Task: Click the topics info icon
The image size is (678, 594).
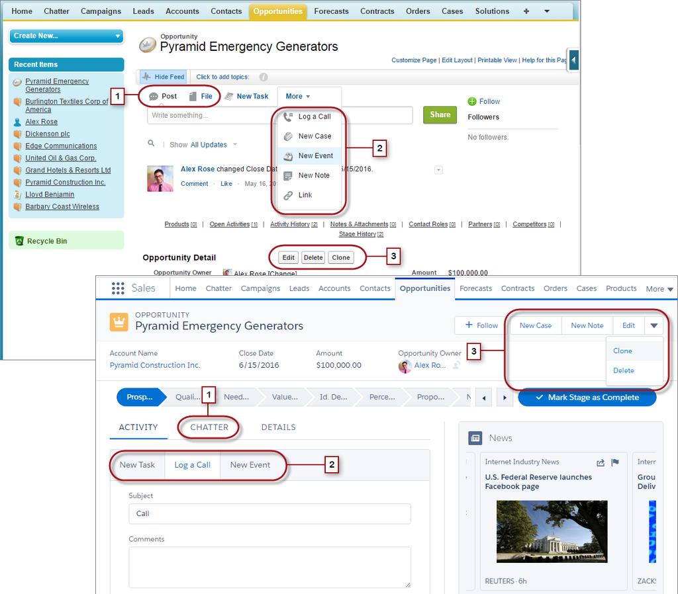Action: (264, 77)
